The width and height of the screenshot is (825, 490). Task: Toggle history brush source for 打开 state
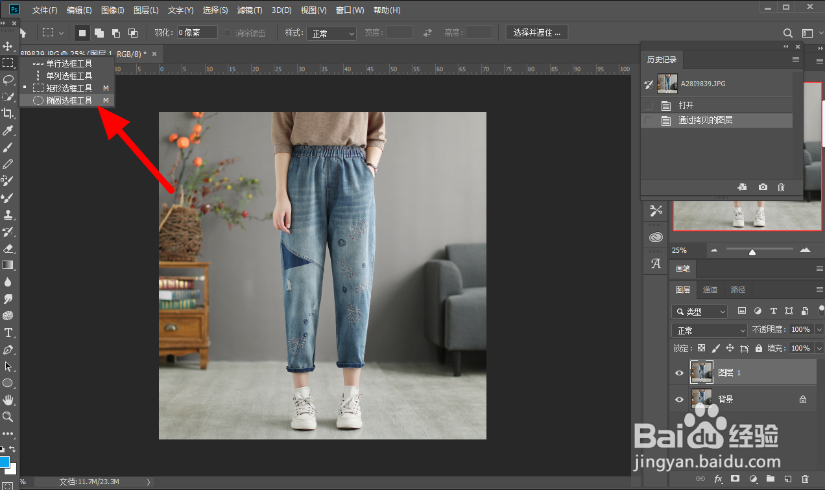[x=649, y=105]
